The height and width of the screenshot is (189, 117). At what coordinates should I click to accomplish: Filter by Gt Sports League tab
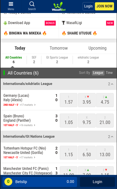coord(57,60)
